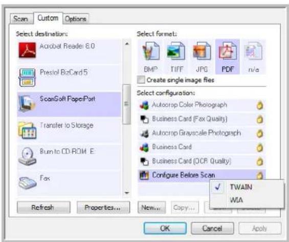Click the Cancel button
Image resolution: width=289 pixels, height=242 pixels.
pos(212,228)
